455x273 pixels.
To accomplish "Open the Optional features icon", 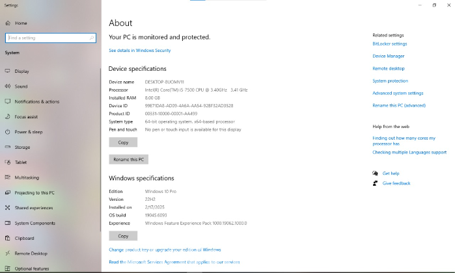I will pyautogui.click(x=8, y=268).
